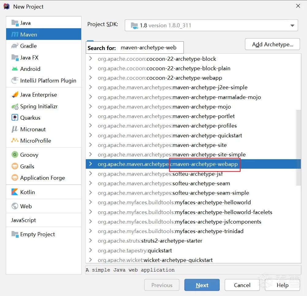Viewport: 307px width, 296px height.
Task: Click the Java Enterprise icon
Action: [x=15, y=95]
